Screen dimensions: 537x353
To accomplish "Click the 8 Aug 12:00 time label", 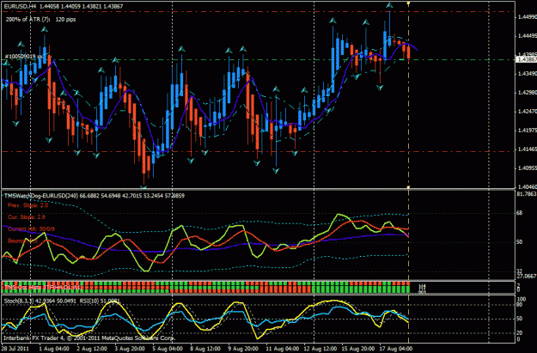I will tap(205, 349).
